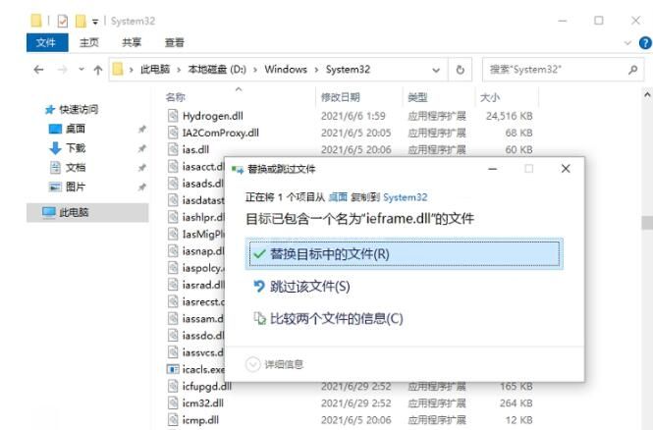Screen dimensions: 653x430
Task: Click the compare files icon in the dialog
Action: [259, 318]
